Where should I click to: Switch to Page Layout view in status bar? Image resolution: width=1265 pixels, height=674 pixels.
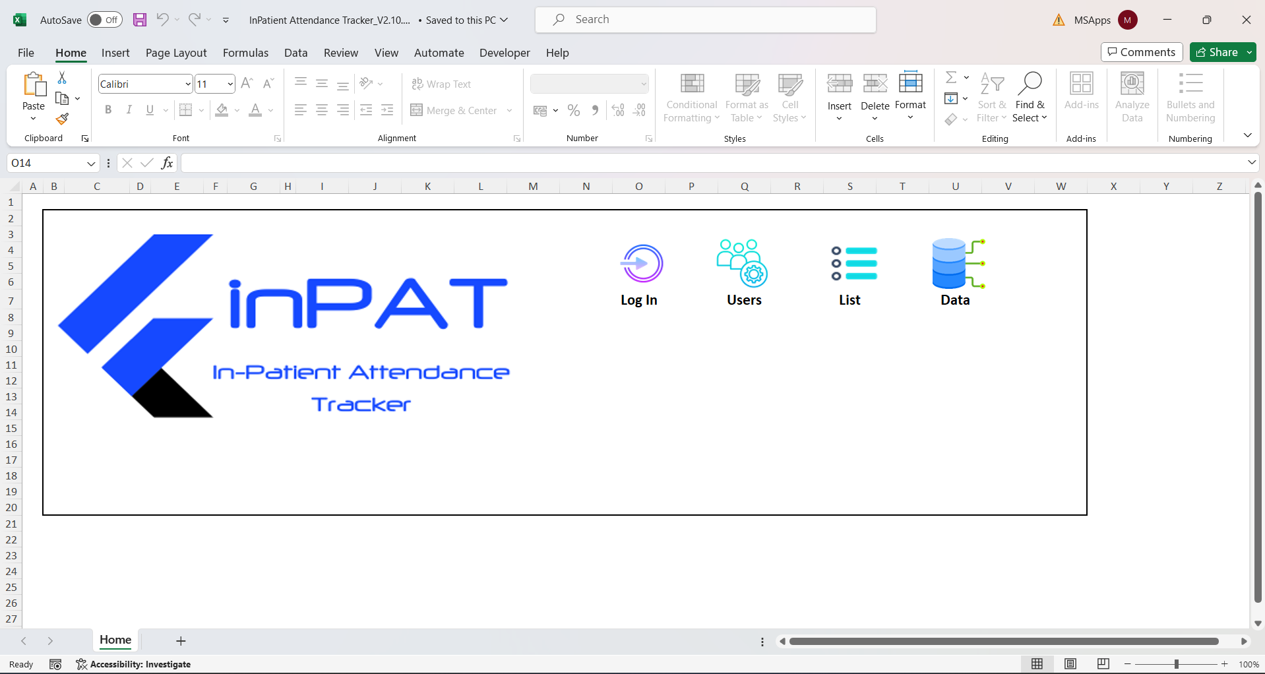[x=1070, y=663]
